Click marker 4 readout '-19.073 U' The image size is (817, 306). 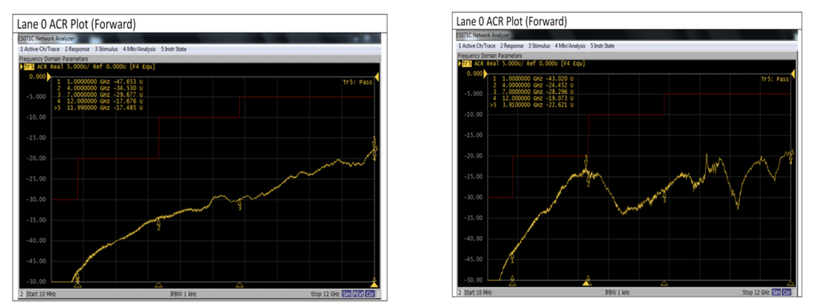coord(560,98)
